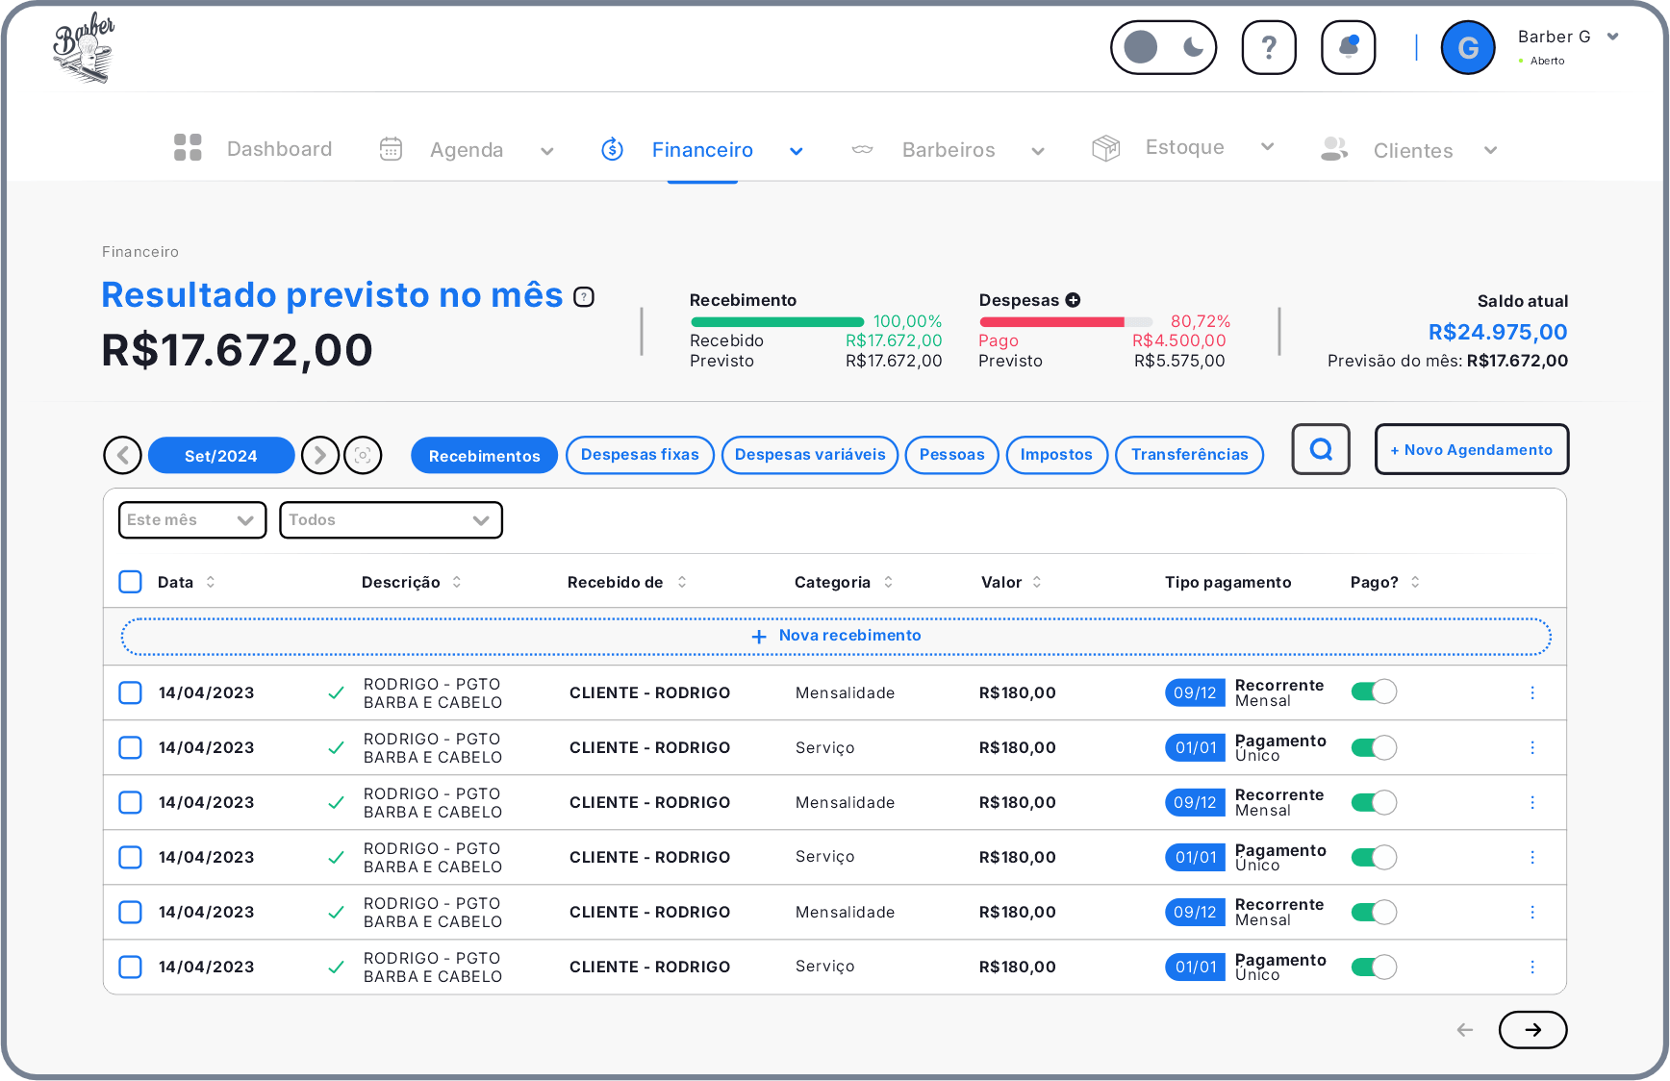Check the select-all checkbox in header

tap(130, 582)
